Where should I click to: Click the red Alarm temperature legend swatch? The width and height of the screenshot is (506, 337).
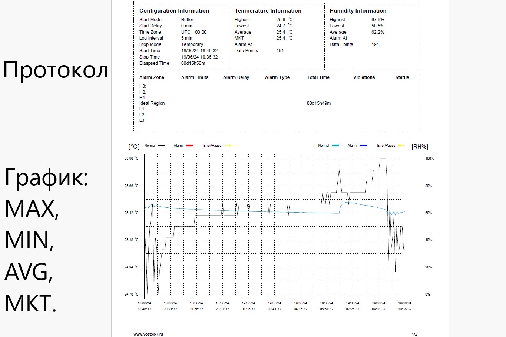(x=189, y=146)
